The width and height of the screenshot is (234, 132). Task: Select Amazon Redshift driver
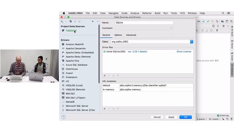pyautogui.click(x=75, y=44)
